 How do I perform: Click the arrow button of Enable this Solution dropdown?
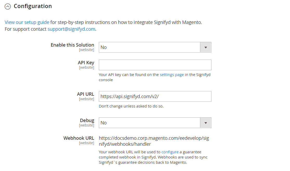tap(205, 47)
